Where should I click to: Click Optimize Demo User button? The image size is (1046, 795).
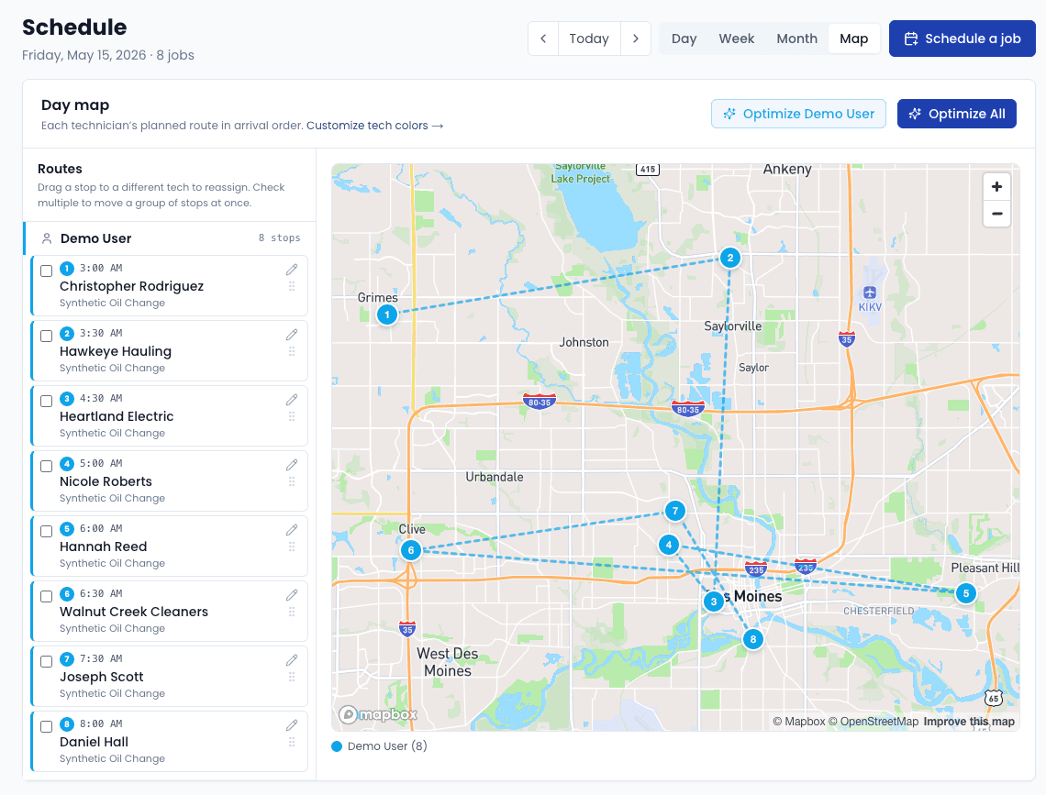(x=798, y=114)
